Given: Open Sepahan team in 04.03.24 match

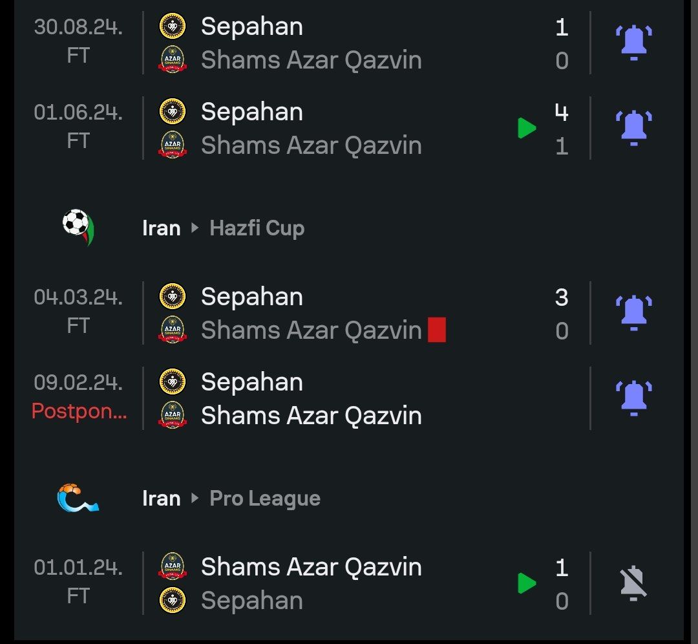Looking at the screenshot, I should pyautogui.click(x=251, y=297).
